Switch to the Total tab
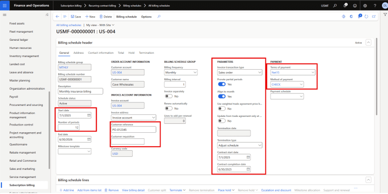This screenshot has height=194, width=388. 121,53
